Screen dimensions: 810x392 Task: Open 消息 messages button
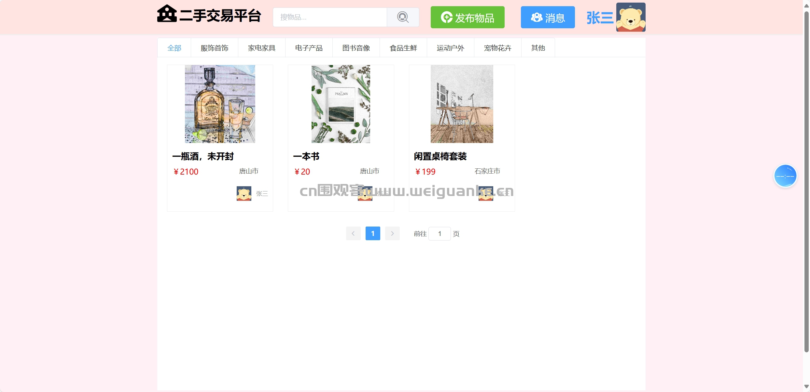(x=548, y=17)
